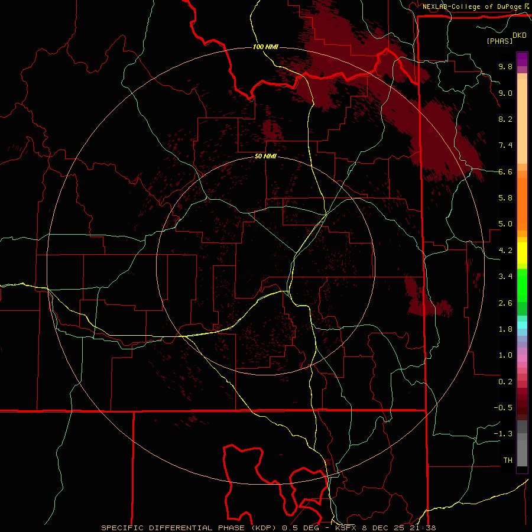This screenshot has height=532, width=532.
Task: Pick the cyan swatch in the color bar
Action: [522, 325]
